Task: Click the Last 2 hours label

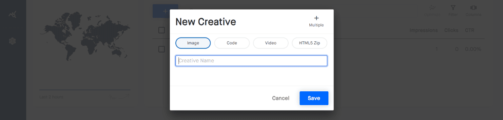Action: click(x=51, y=97)
